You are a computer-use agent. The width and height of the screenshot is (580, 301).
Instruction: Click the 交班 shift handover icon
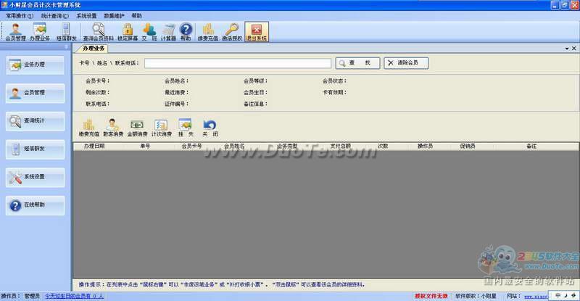point(149,30)
